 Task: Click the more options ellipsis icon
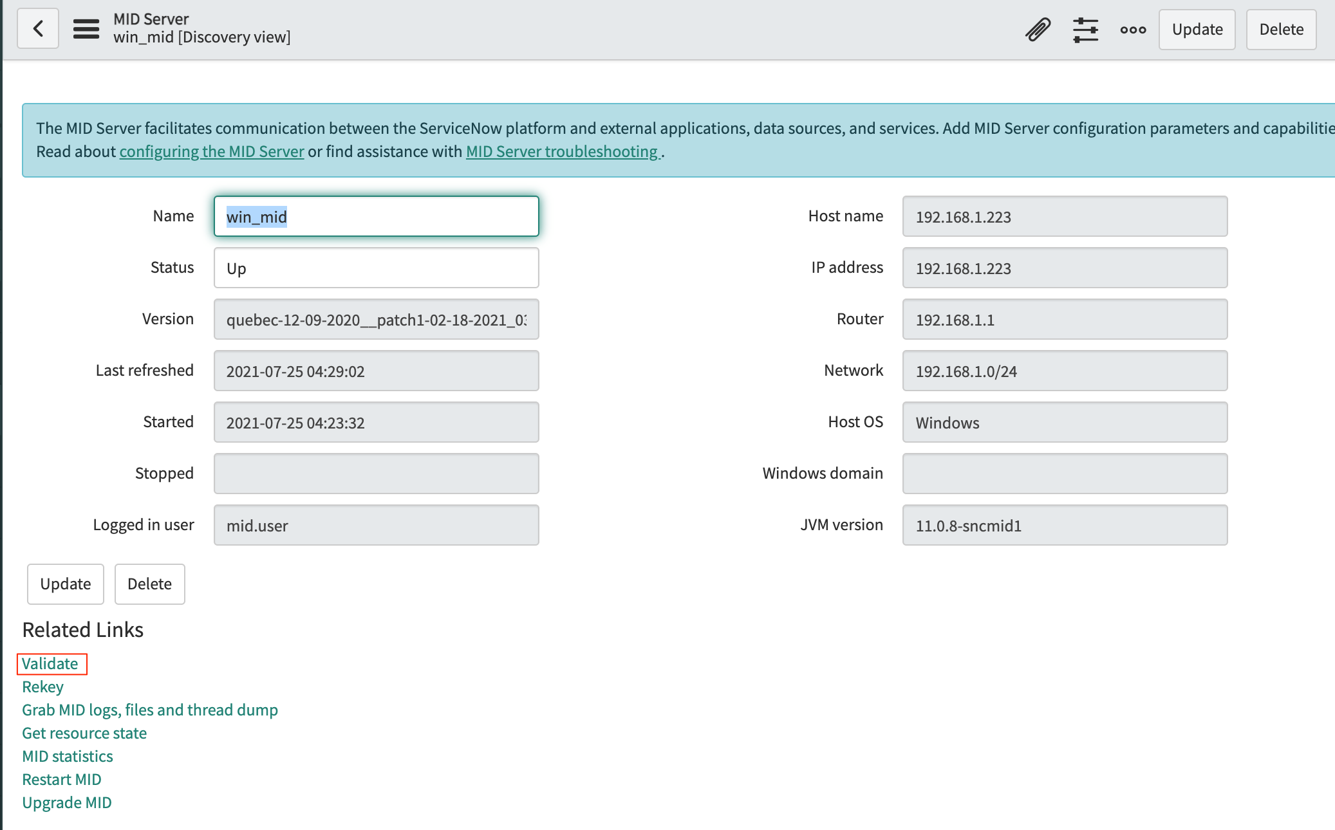pos(1132,29)
